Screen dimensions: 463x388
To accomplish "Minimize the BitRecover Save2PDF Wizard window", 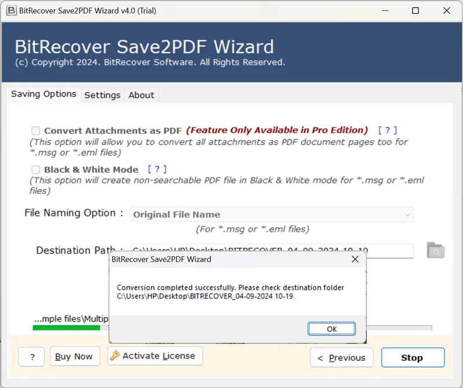I will pyautogui.click(x=385, y=10).
